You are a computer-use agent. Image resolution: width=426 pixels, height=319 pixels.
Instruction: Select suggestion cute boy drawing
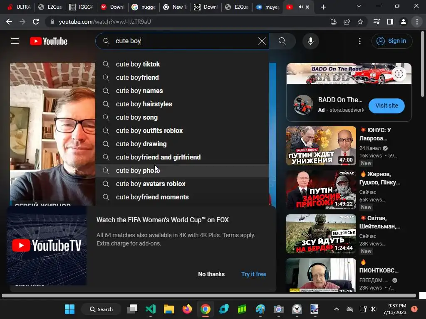pos(182,144)
